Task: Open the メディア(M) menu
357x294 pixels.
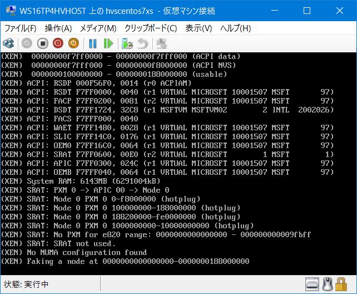Action: point(98,28)
